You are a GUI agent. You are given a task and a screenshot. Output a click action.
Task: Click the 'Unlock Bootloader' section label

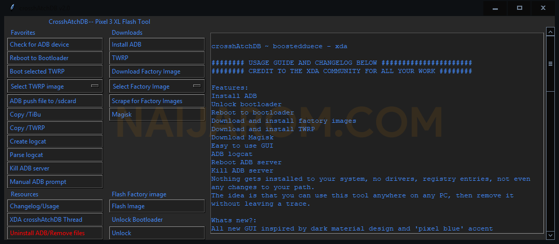click(137, 220)
